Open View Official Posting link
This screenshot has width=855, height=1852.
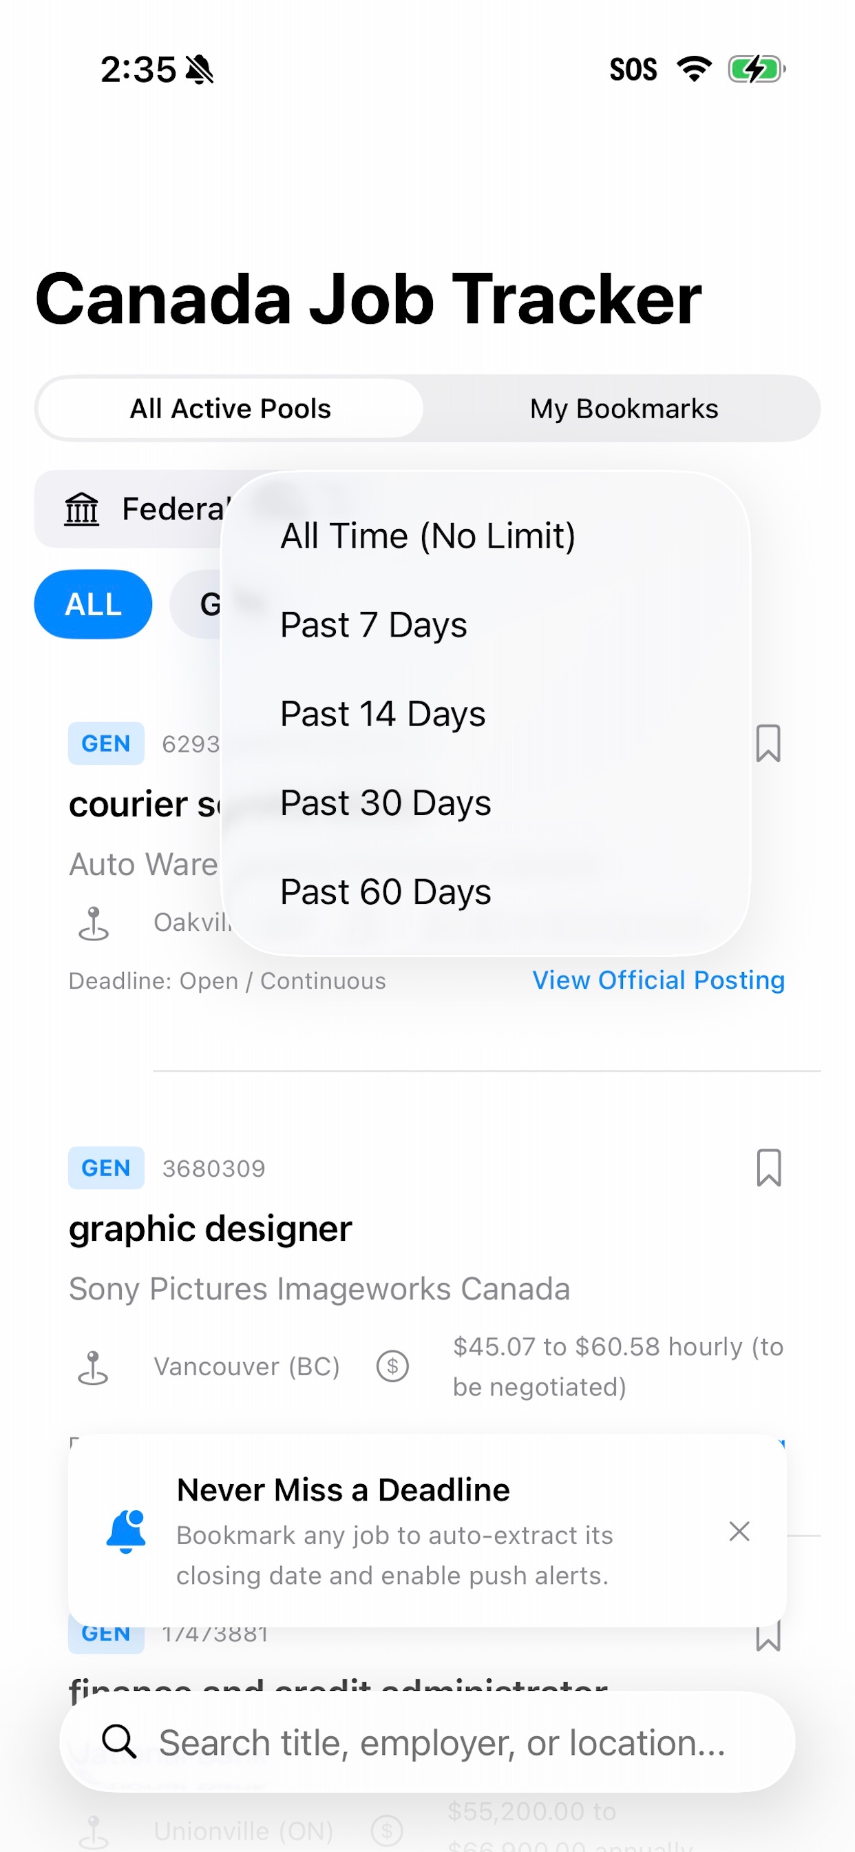658,980
